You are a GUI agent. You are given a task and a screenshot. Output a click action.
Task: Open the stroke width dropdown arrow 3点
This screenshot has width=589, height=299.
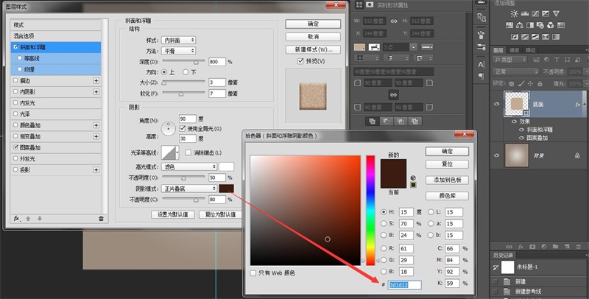tap(413, 47)
